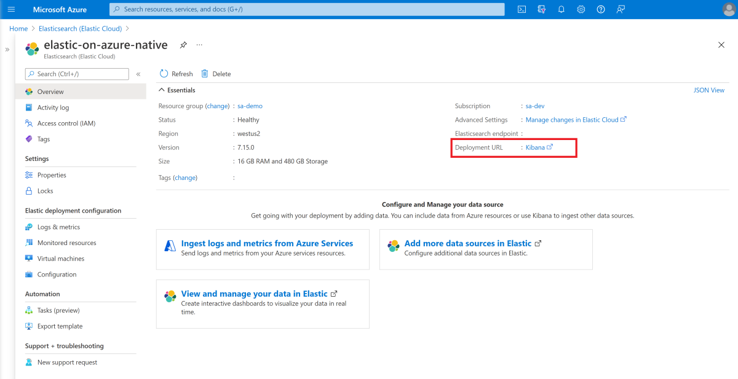
Task: Open the hamburger portal menu
Action: (11, 9)
